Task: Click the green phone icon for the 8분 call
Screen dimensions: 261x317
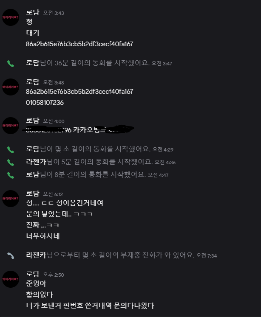Action: coord(11,175)
